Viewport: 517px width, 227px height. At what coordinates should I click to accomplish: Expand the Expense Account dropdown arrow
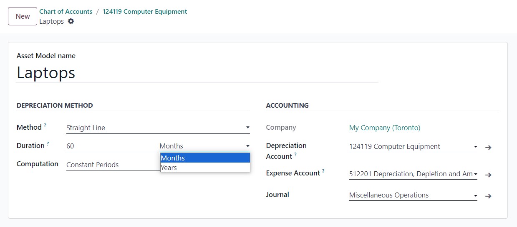[x=475, y=174]
